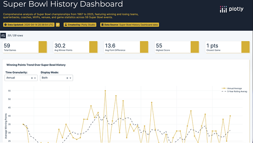The height and width of the screenshot is (143, 253).
Task: Click the Total Games card
Action: pyautogui.click(x=25, y=47)
